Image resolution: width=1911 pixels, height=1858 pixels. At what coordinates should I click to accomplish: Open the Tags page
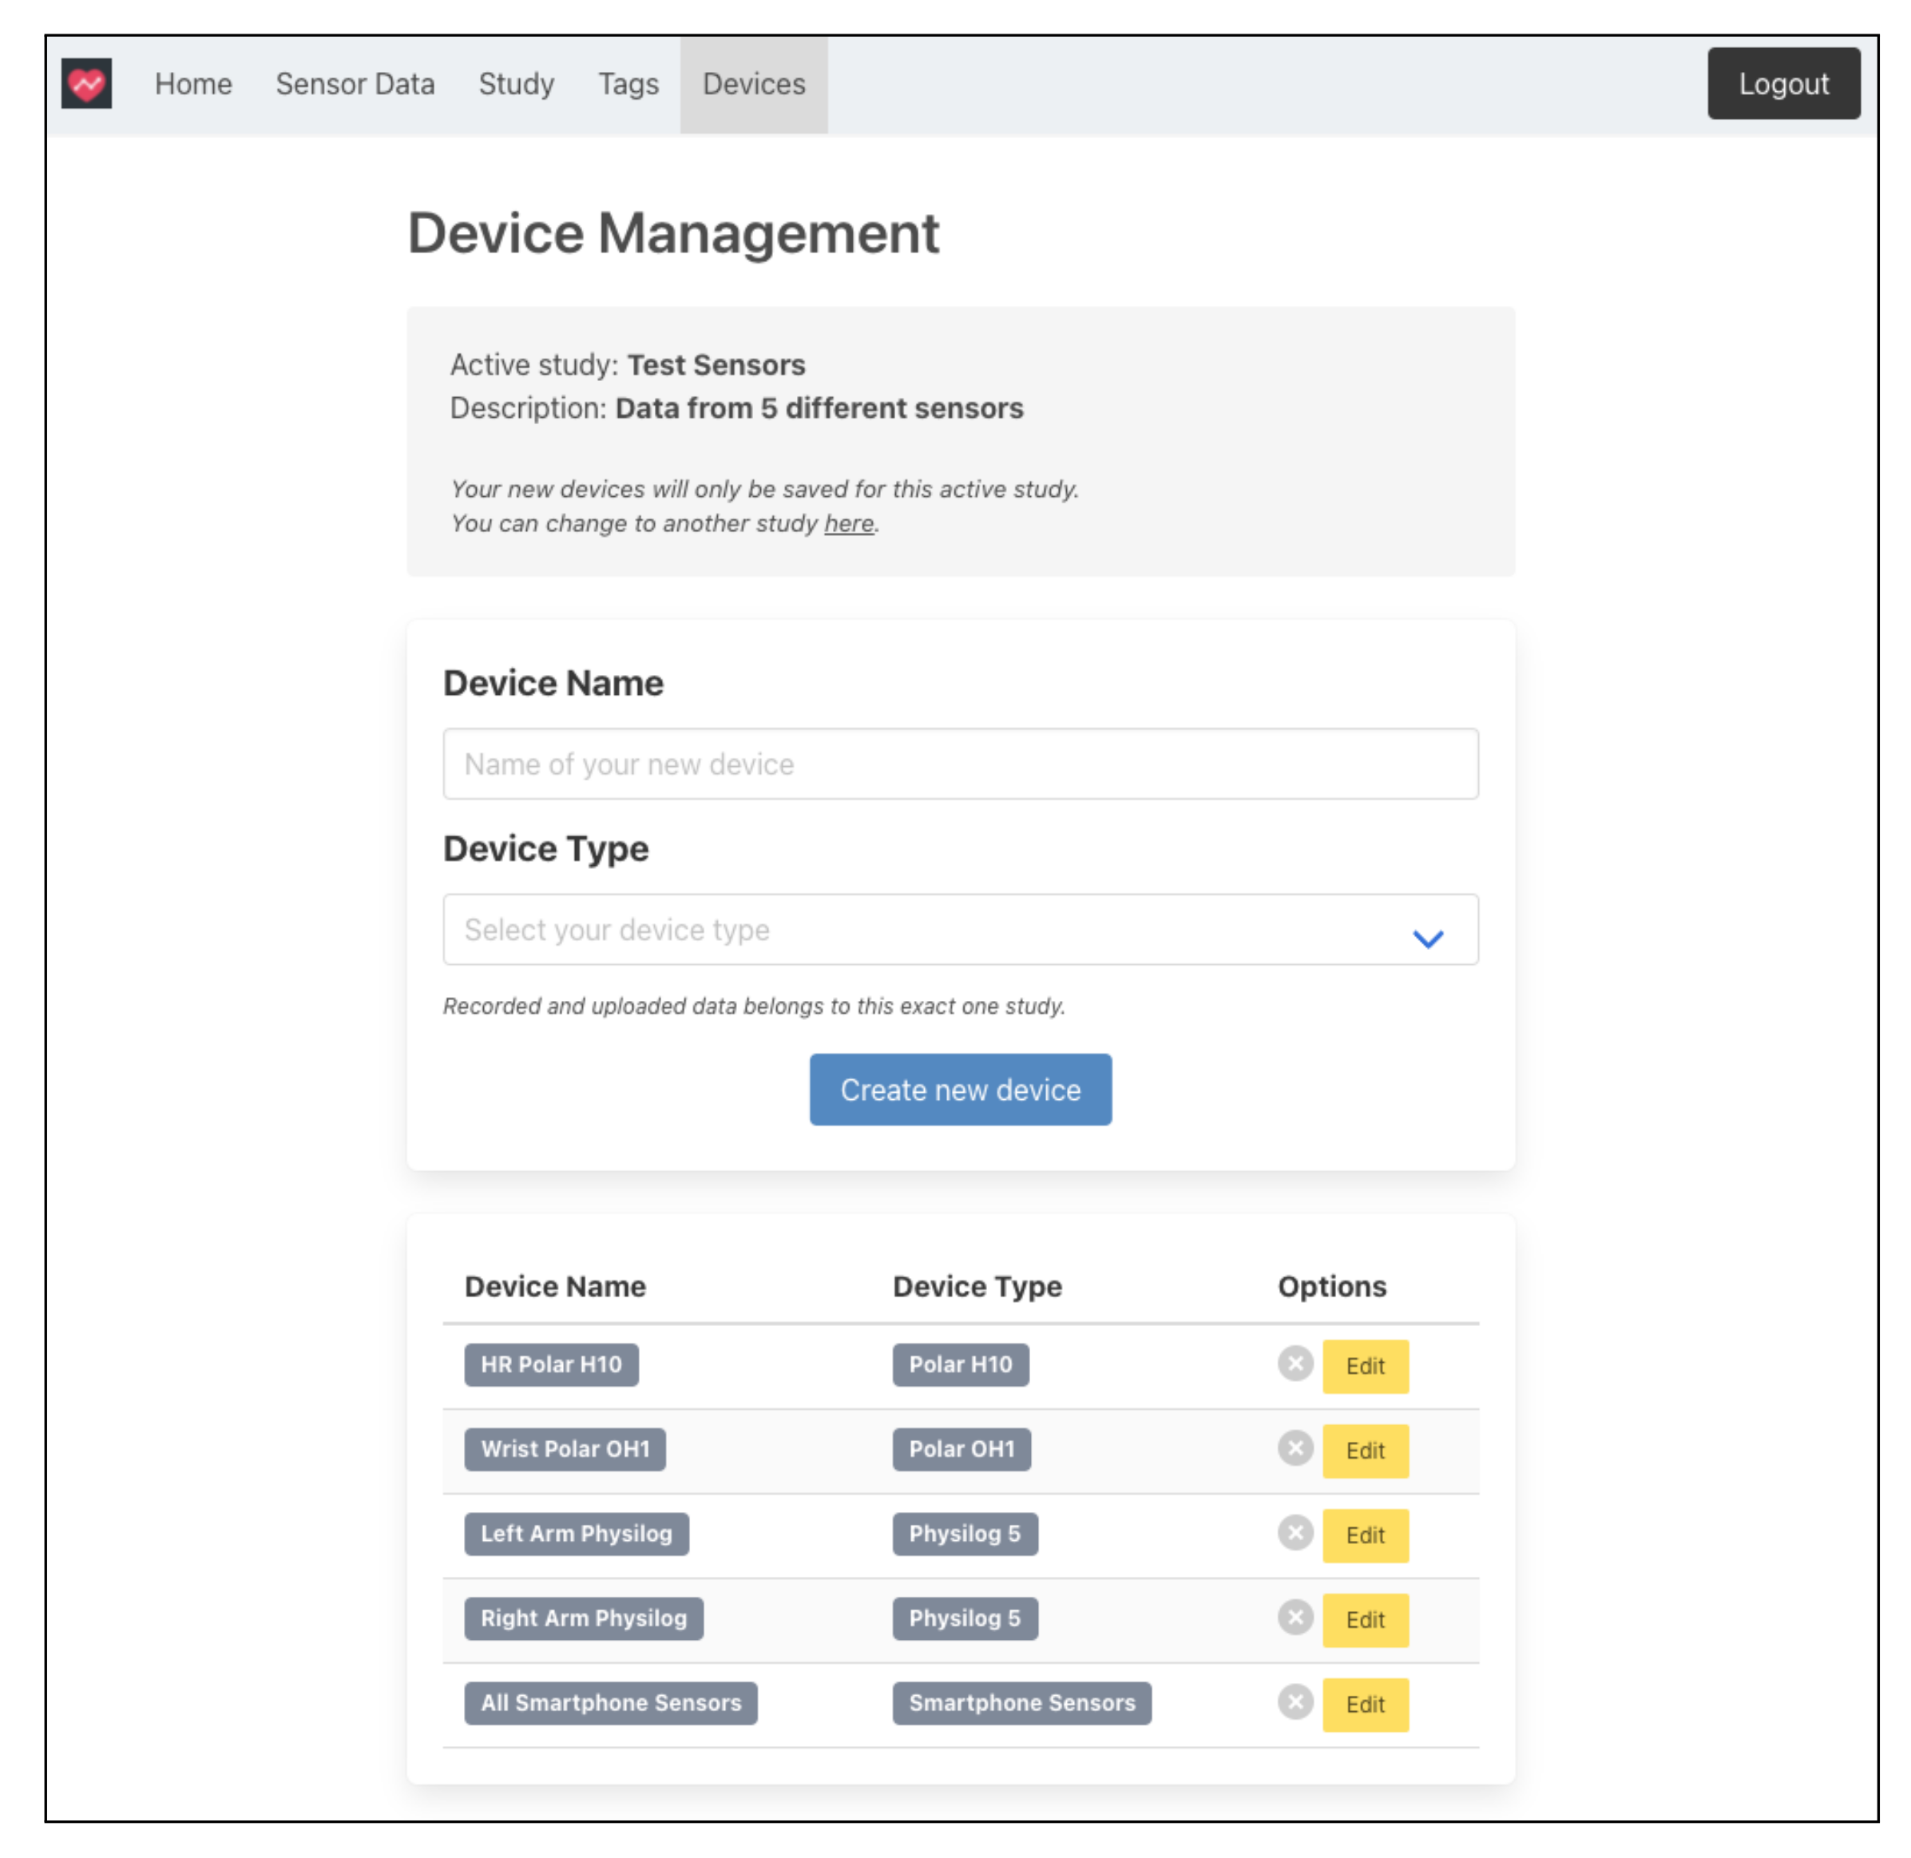tap(628, 84)
